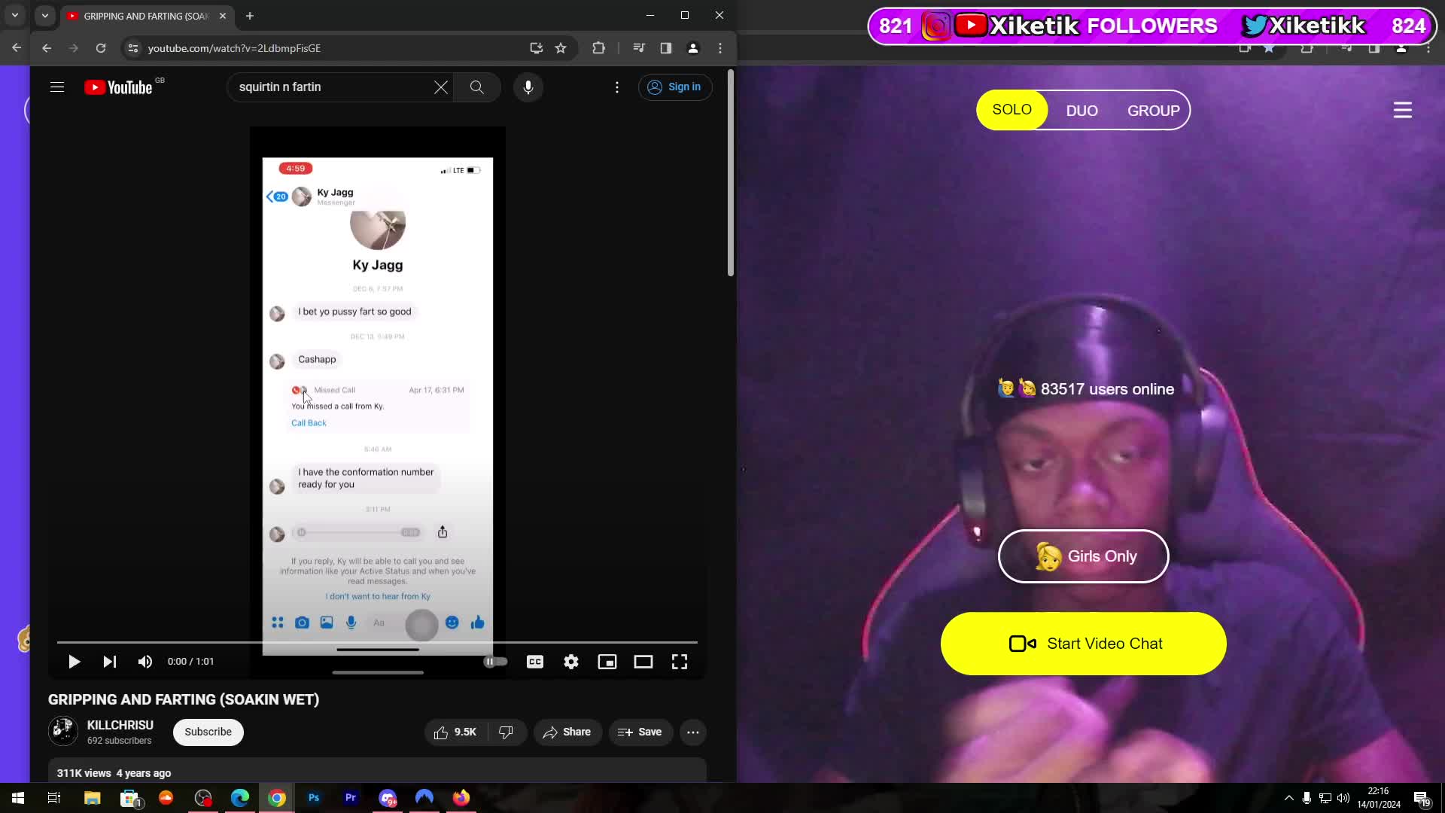Viewport: 1445px width, 813px height.
Task: Select the GROUP tab
Action: pos(1153,110)
